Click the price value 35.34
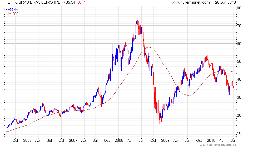258x147 pixels. point(71,2)
